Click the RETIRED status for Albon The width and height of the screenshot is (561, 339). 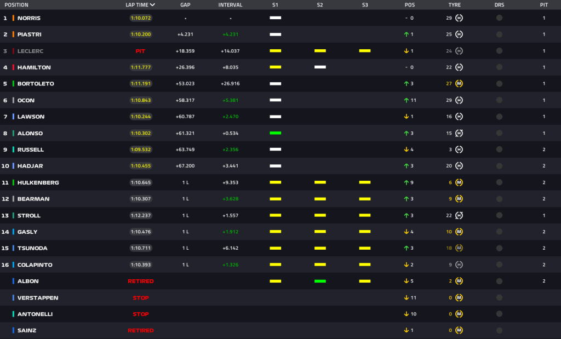(x=141, y=281)
